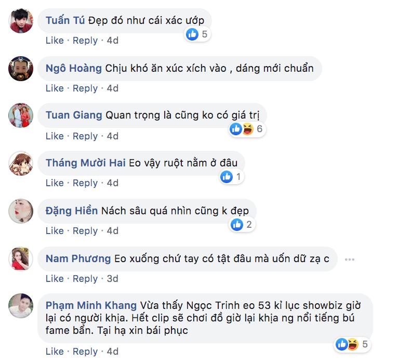Click the like reaction icon on Tuấn Tú's comment

click(x=192, y=34)
